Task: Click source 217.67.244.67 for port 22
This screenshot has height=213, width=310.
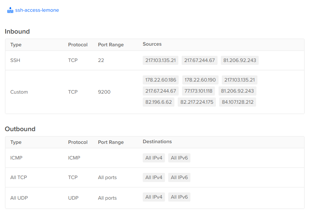Action: [199, 60]
